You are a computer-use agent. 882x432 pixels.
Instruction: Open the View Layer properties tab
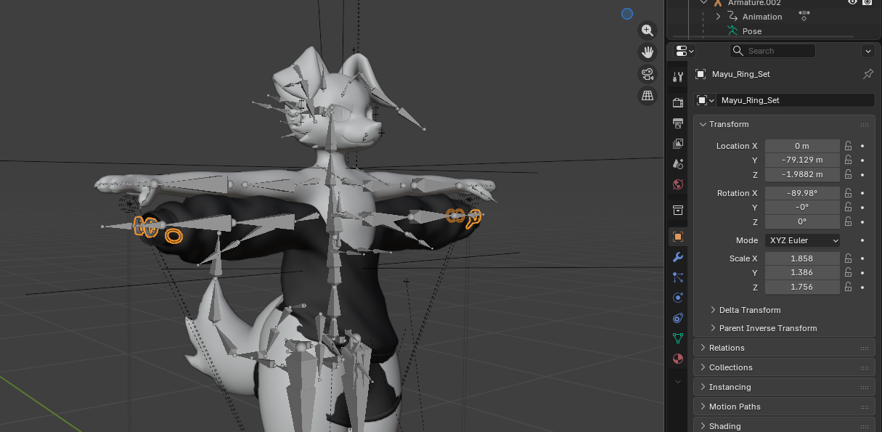coord(678,144)
